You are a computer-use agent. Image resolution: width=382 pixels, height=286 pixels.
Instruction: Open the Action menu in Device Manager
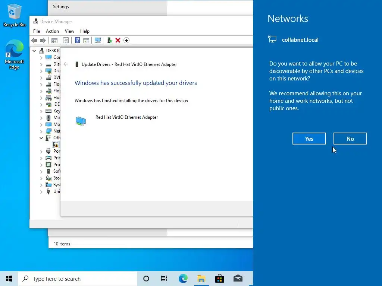click(52, 31)
